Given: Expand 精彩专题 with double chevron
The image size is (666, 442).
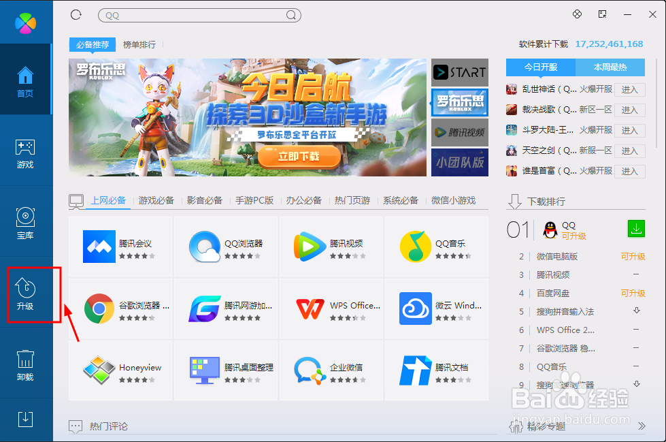Looking at the screenshot, I should click(x=642, y=426).
